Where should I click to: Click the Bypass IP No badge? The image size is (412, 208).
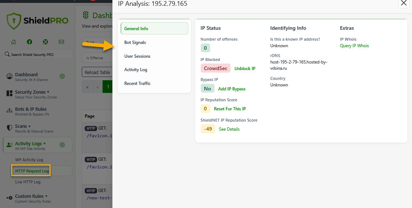tap(208, 89)
